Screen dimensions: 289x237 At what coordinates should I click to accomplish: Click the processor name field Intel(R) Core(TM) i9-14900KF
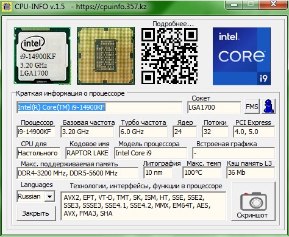click(99, 107)
